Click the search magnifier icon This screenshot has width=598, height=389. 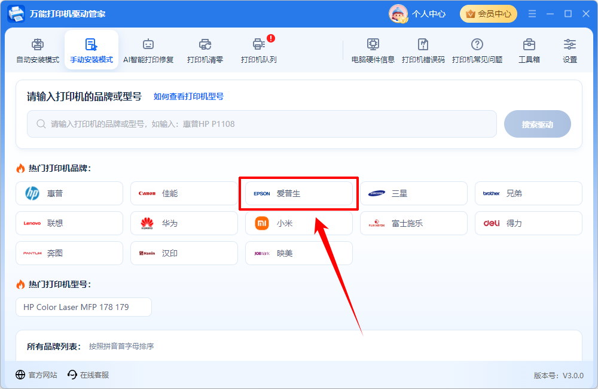[x=41, y=124]
